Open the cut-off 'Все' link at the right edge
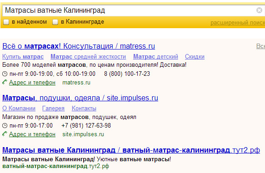This screenshot has width=265, height=173. (x=260, y=46)
